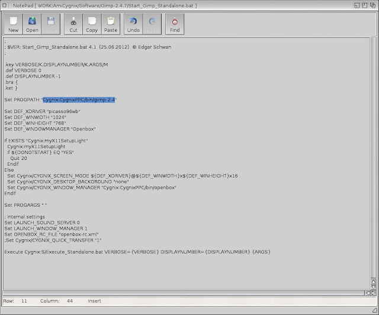Click the Else line

(9, 170)
